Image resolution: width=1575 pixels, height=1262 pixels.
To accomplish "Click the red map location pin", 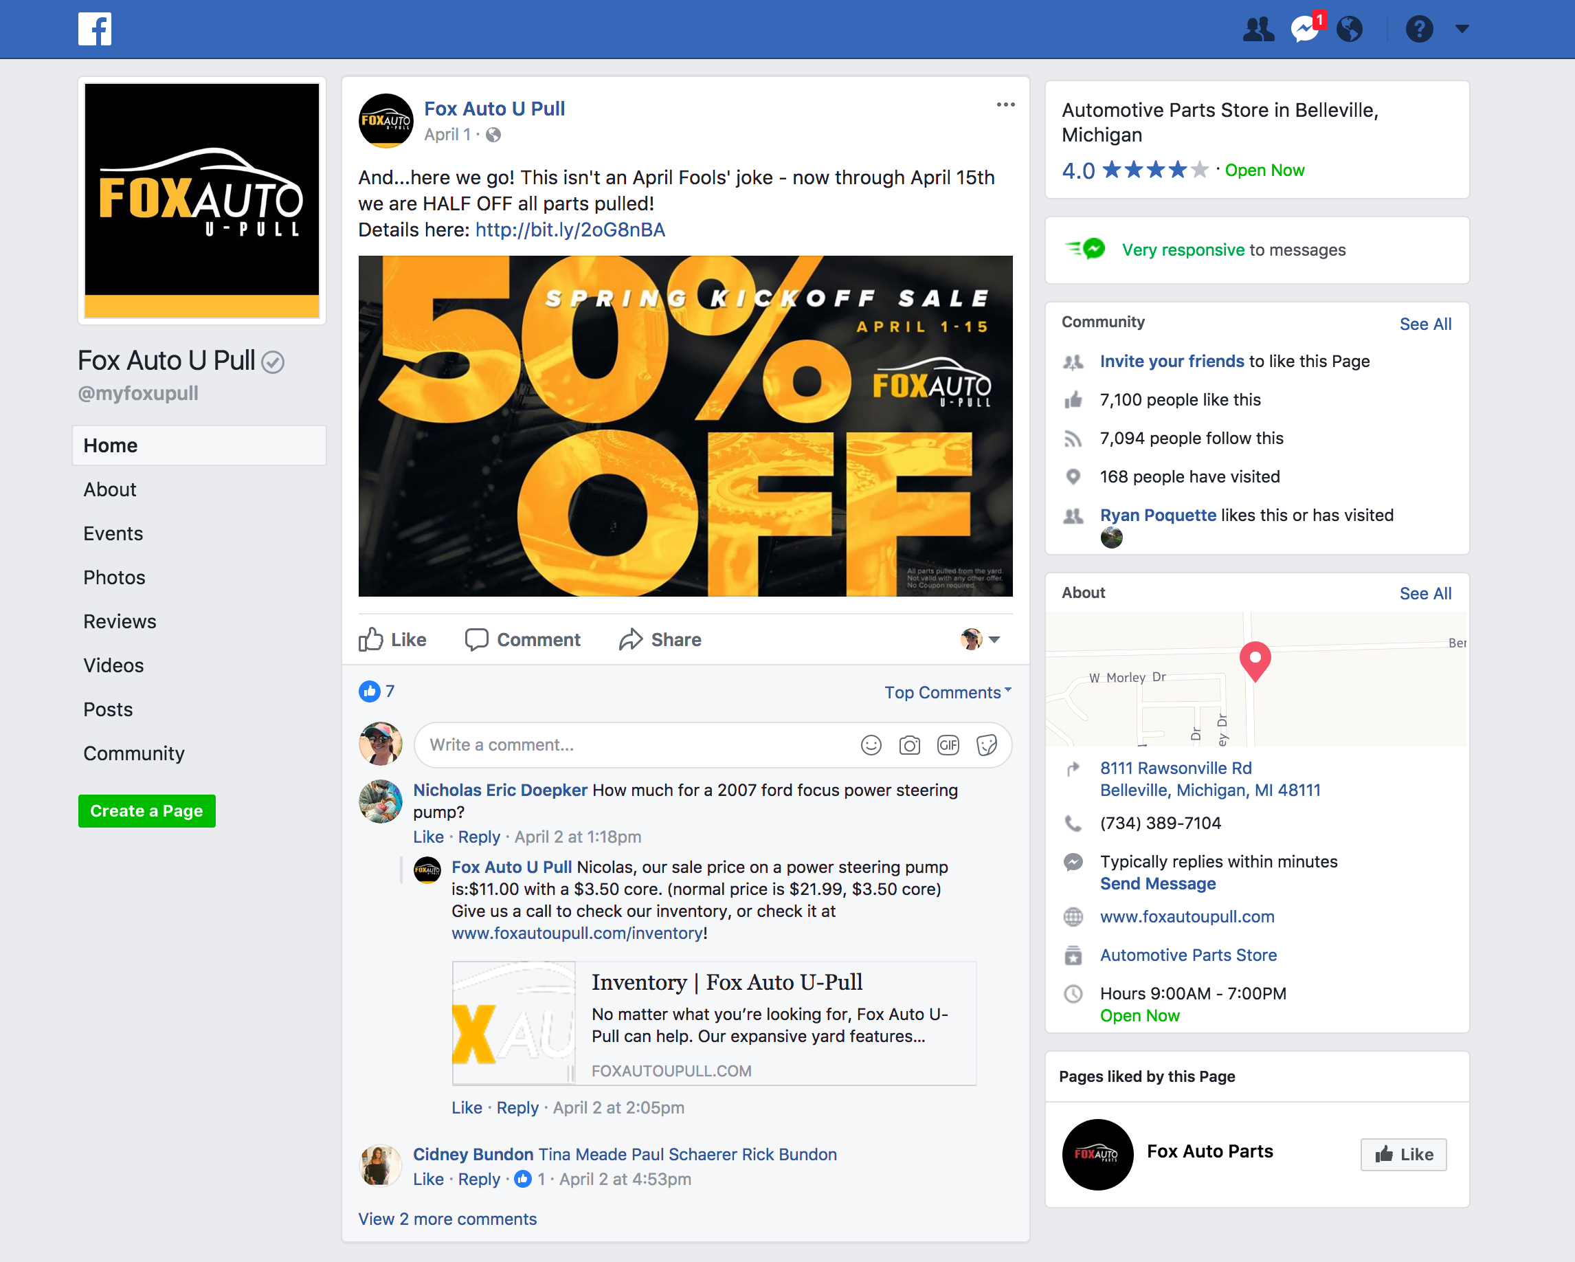I will coord(1255,661).
